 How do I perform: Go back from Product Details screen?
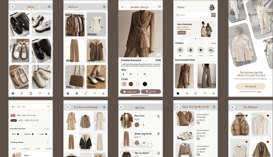click(123, 7)
